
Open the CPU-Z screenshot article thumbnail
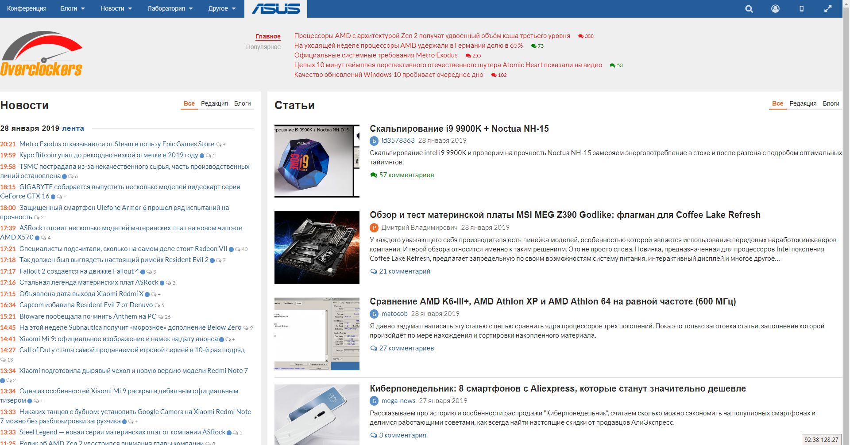(x=317, y=334)
